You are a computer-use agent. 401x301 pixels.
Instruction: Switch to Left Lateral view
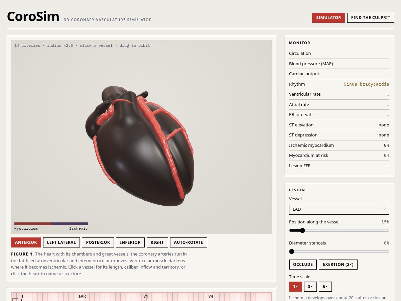[x=61, y=242]
